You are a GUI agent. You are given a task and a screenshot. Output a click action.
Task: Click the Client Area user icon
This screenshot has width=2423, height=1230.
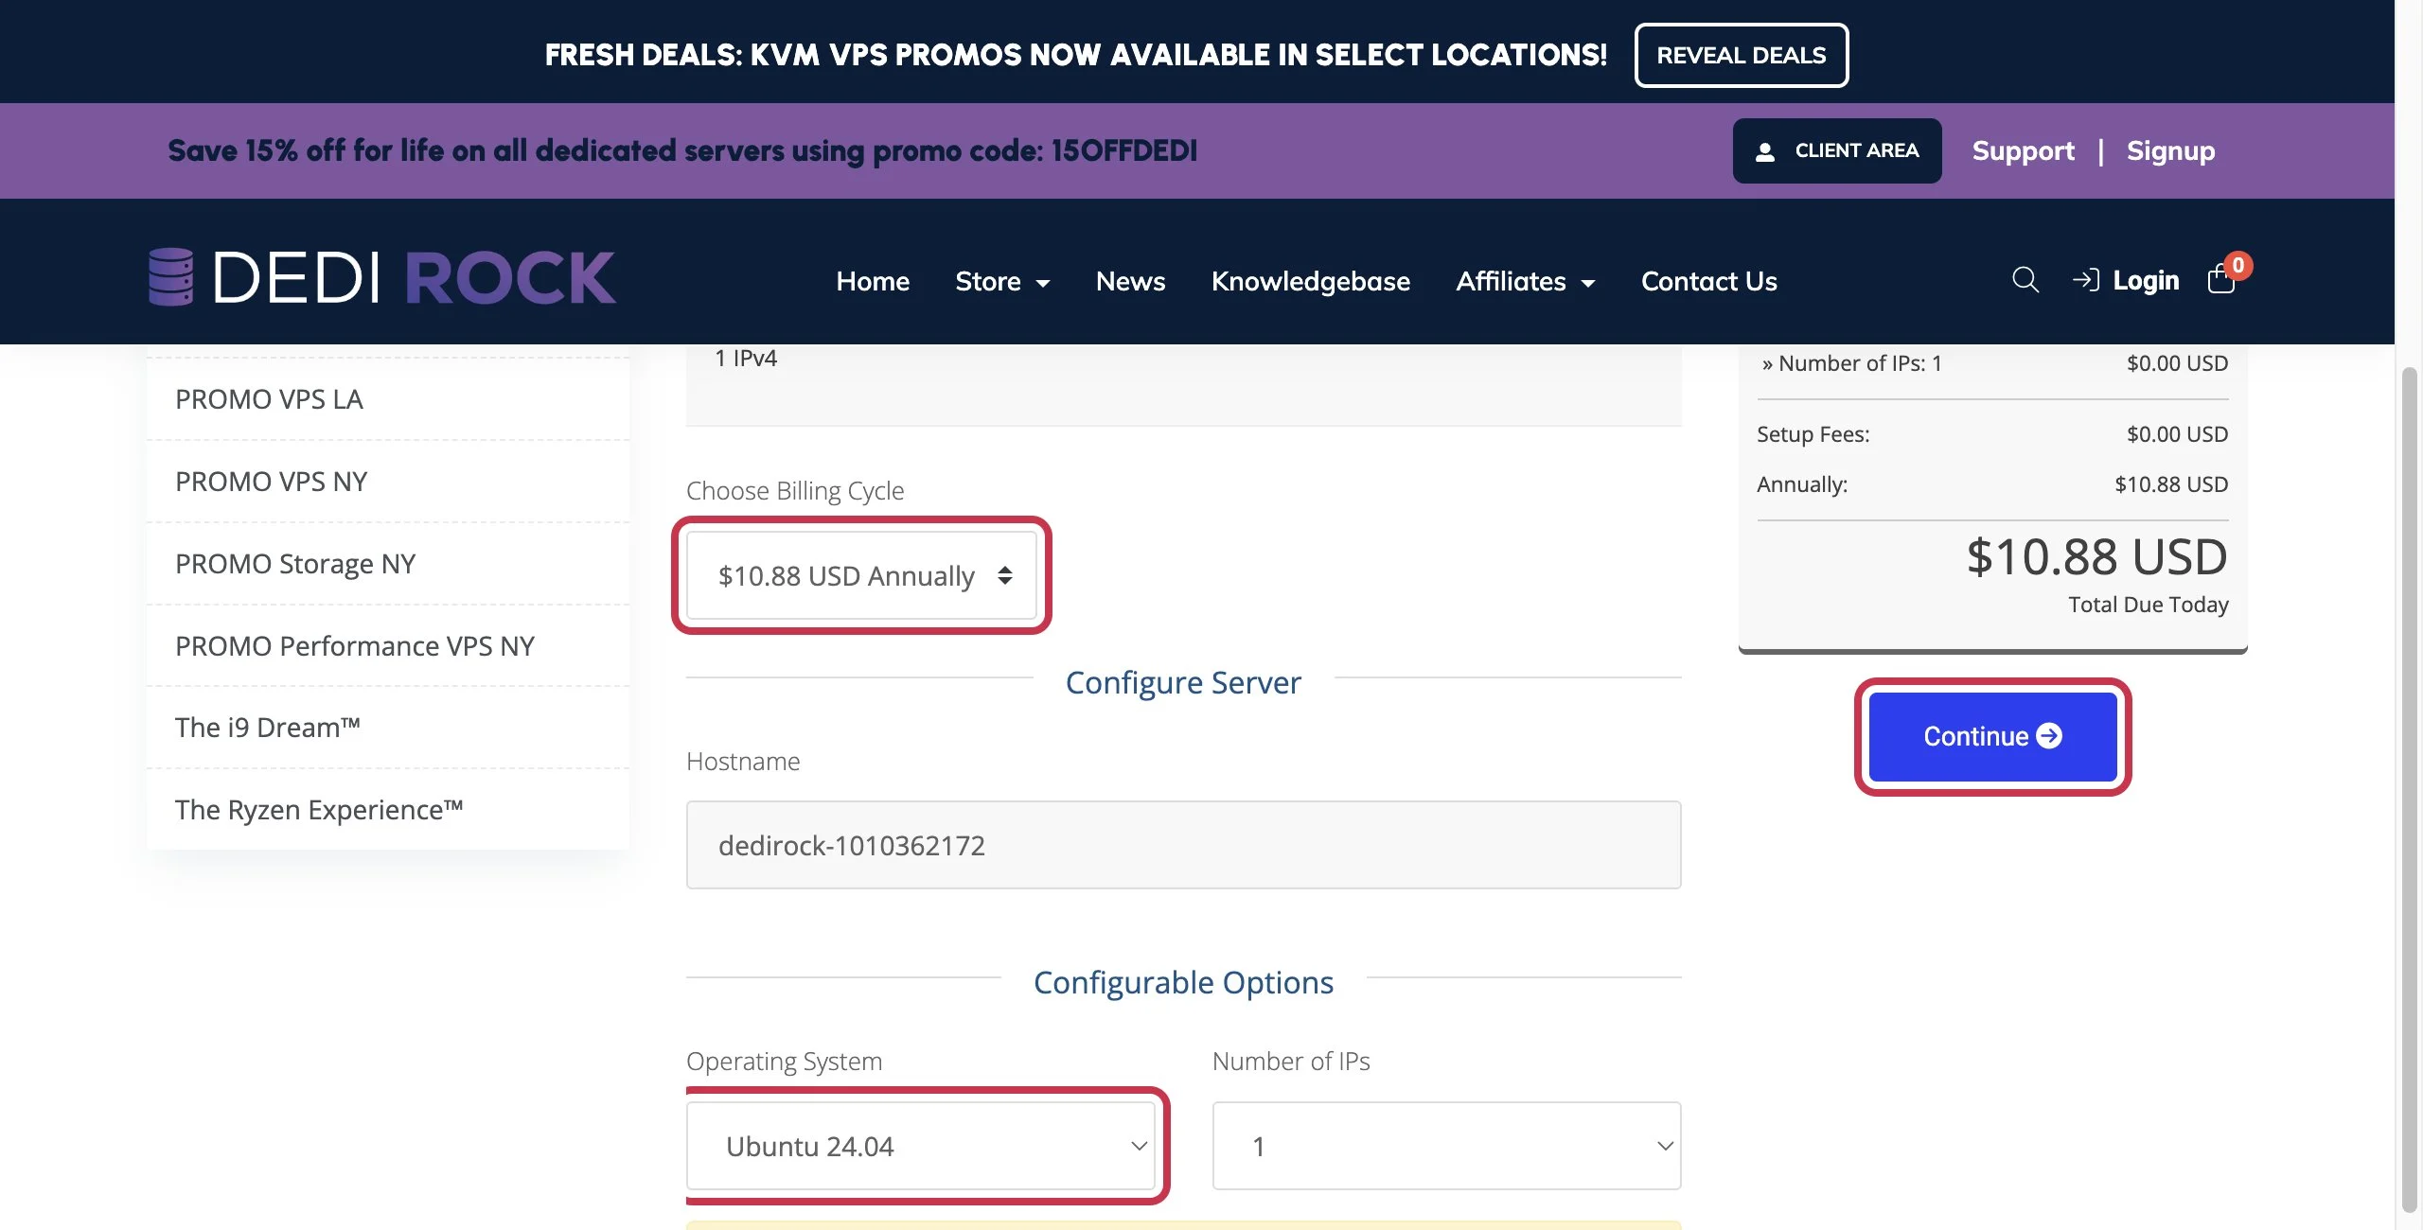(1764, 151)
